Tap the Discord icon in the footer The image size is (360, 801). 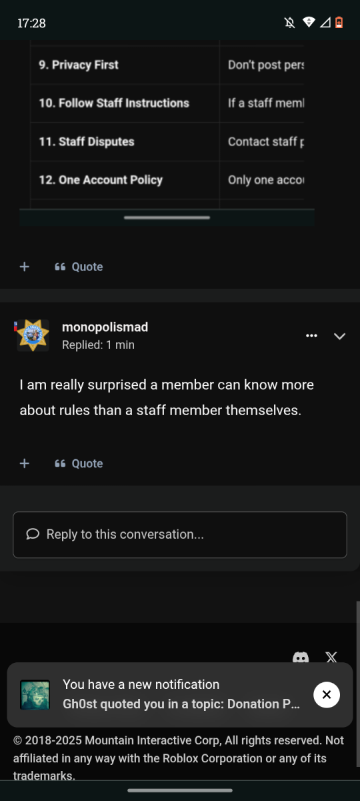coord(301,657)
